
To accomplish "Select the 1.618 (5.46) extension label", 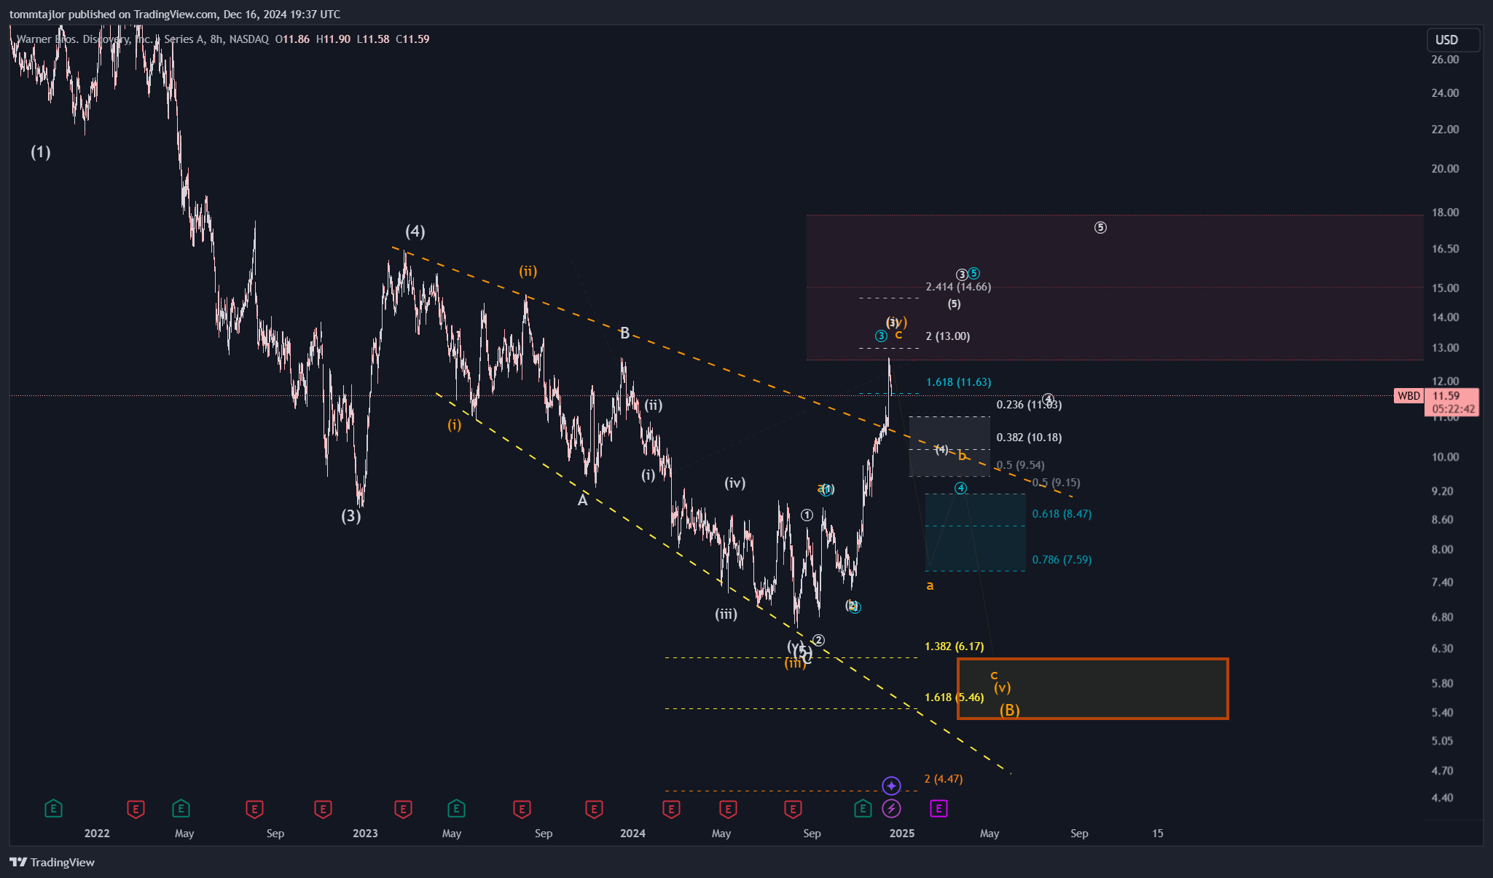I will click(954, 697).
